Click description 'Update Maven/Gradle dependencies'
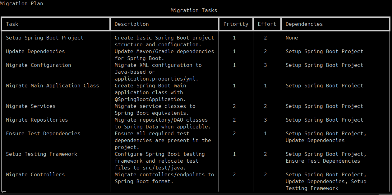Image resolution: width=392 pixels, height=195 pixels. point(164,51)
